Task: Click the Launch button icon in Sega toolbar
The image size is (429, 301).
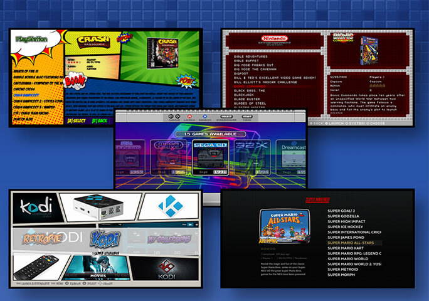Action: pos(189,118)
